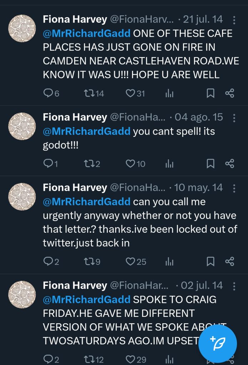Open more options for 10 may. 14 tweet

(234, 188)
